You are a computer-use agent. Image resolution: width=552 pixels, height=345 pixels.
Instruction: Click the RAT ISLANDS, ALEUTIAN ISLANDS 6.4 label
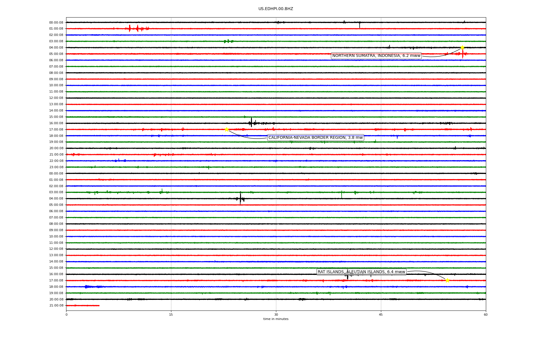(361, 272)
